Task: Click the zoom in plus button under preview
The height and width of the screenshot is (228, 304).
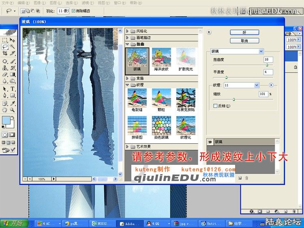Action: [30, 179]
